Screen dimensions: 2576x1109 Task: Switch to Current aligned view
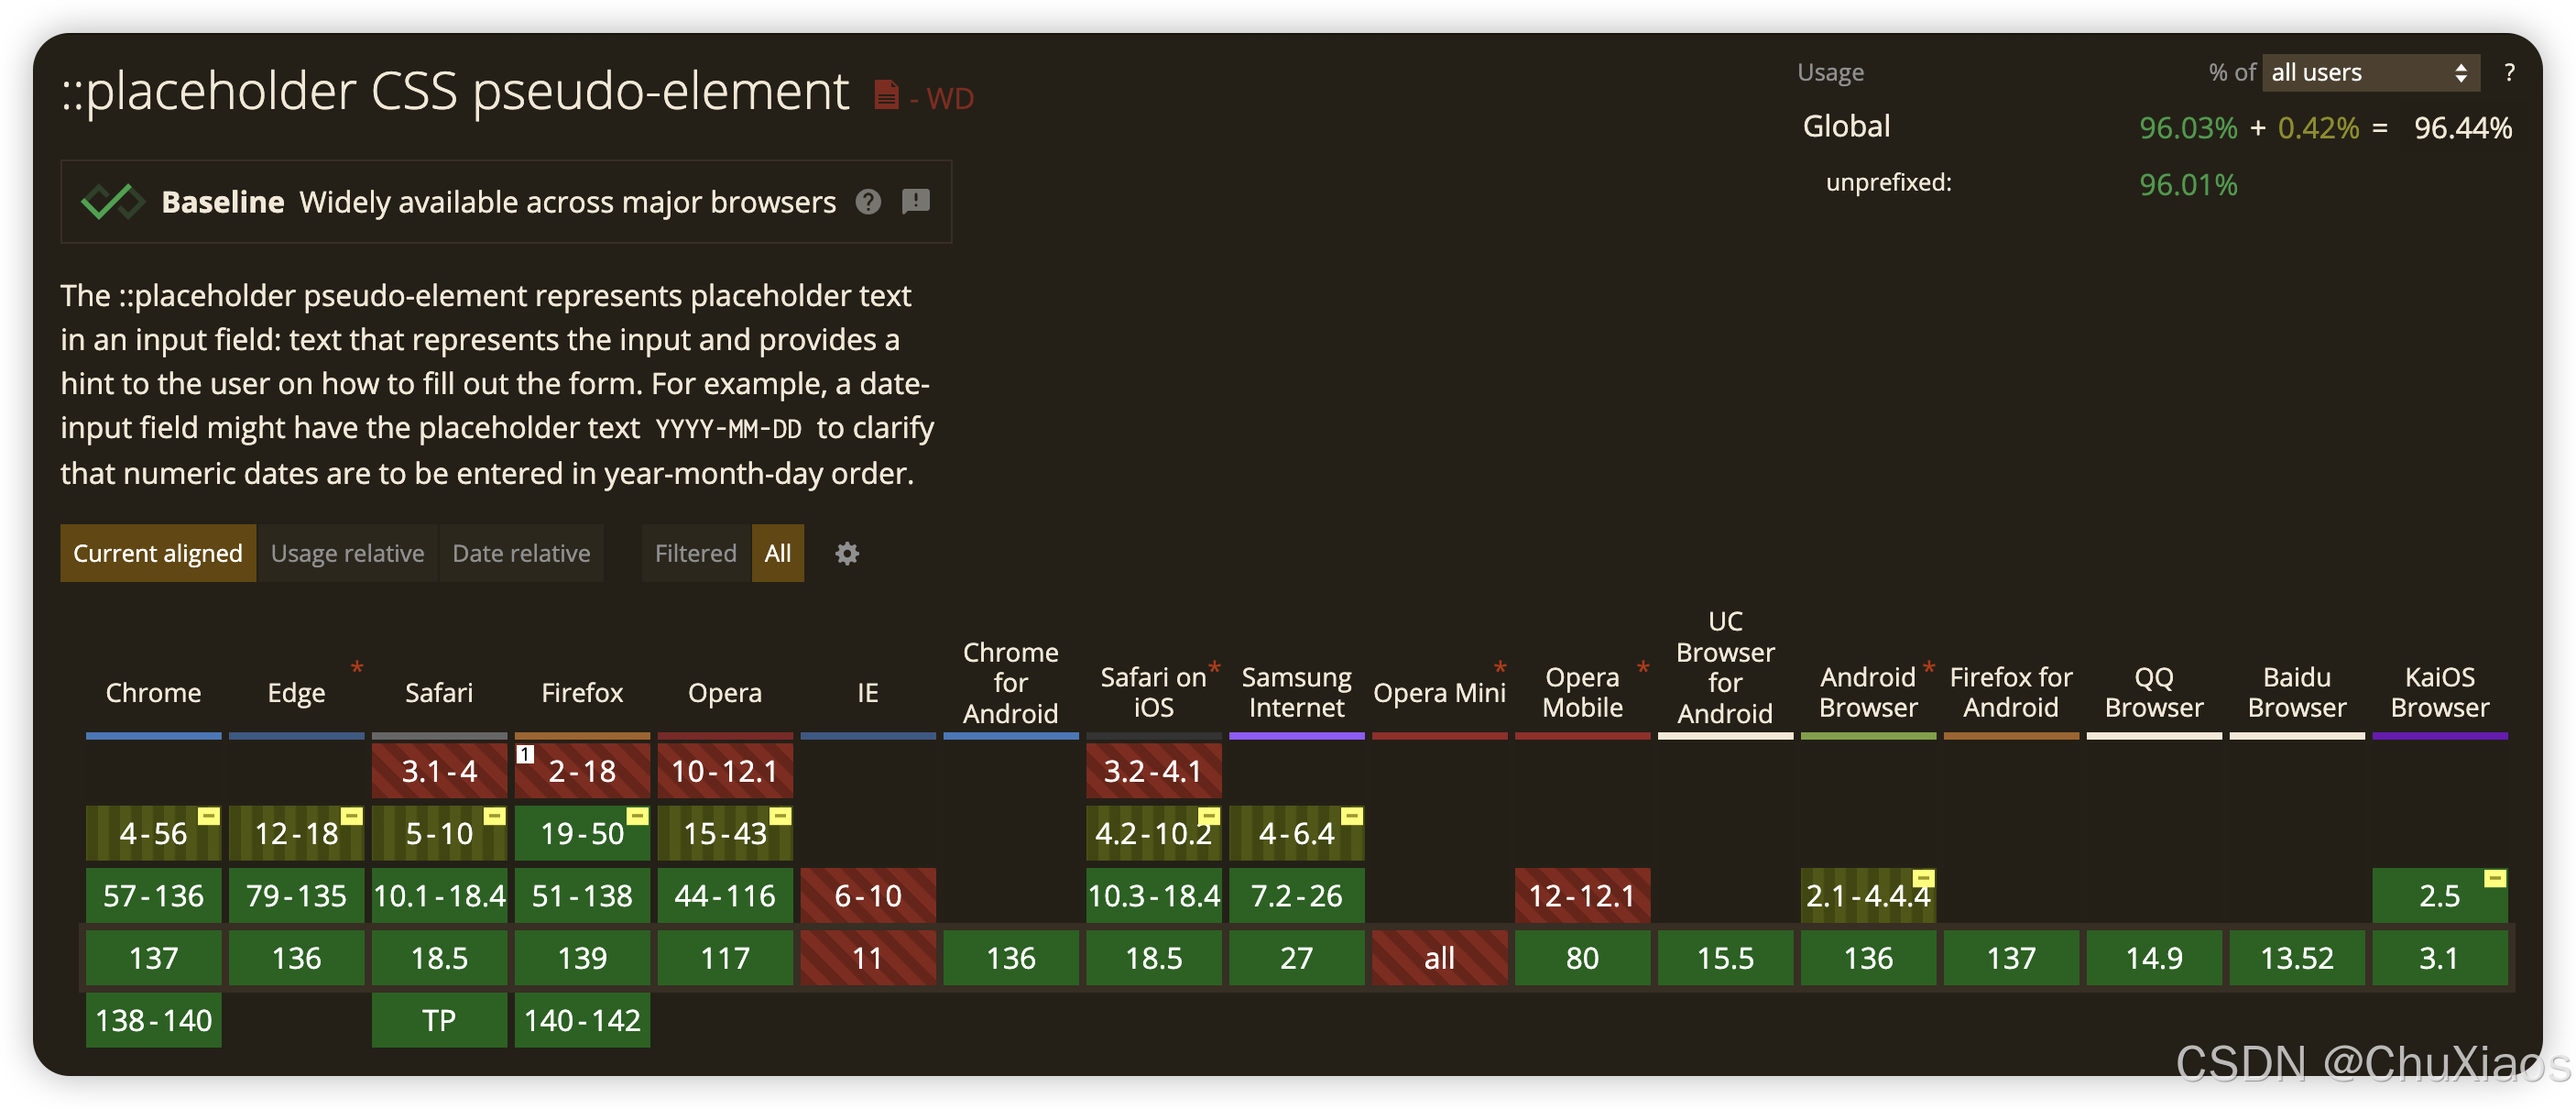click(158, 554)
